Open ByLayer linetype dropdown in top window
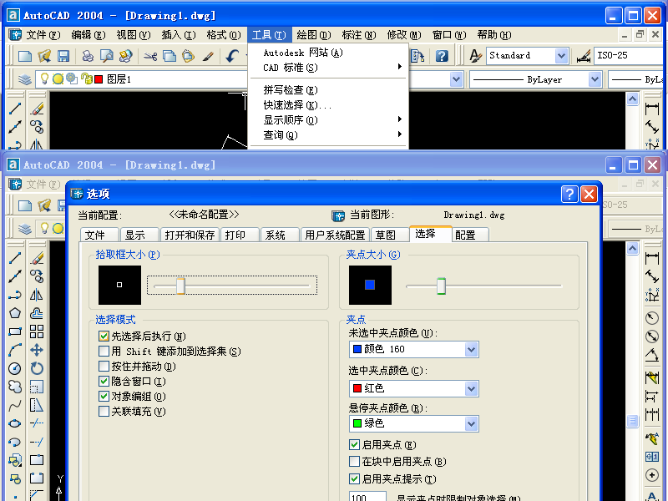 tap(595, 79)
